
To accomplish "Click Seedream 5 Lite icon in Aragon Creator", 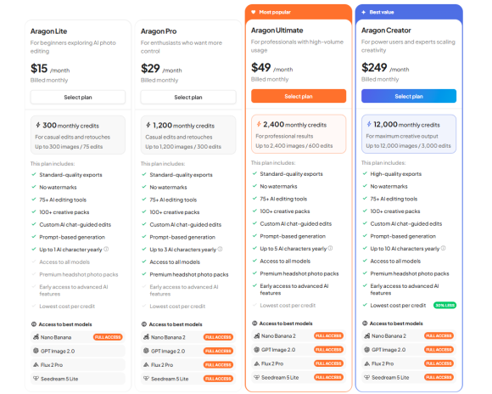I will 366,377.
